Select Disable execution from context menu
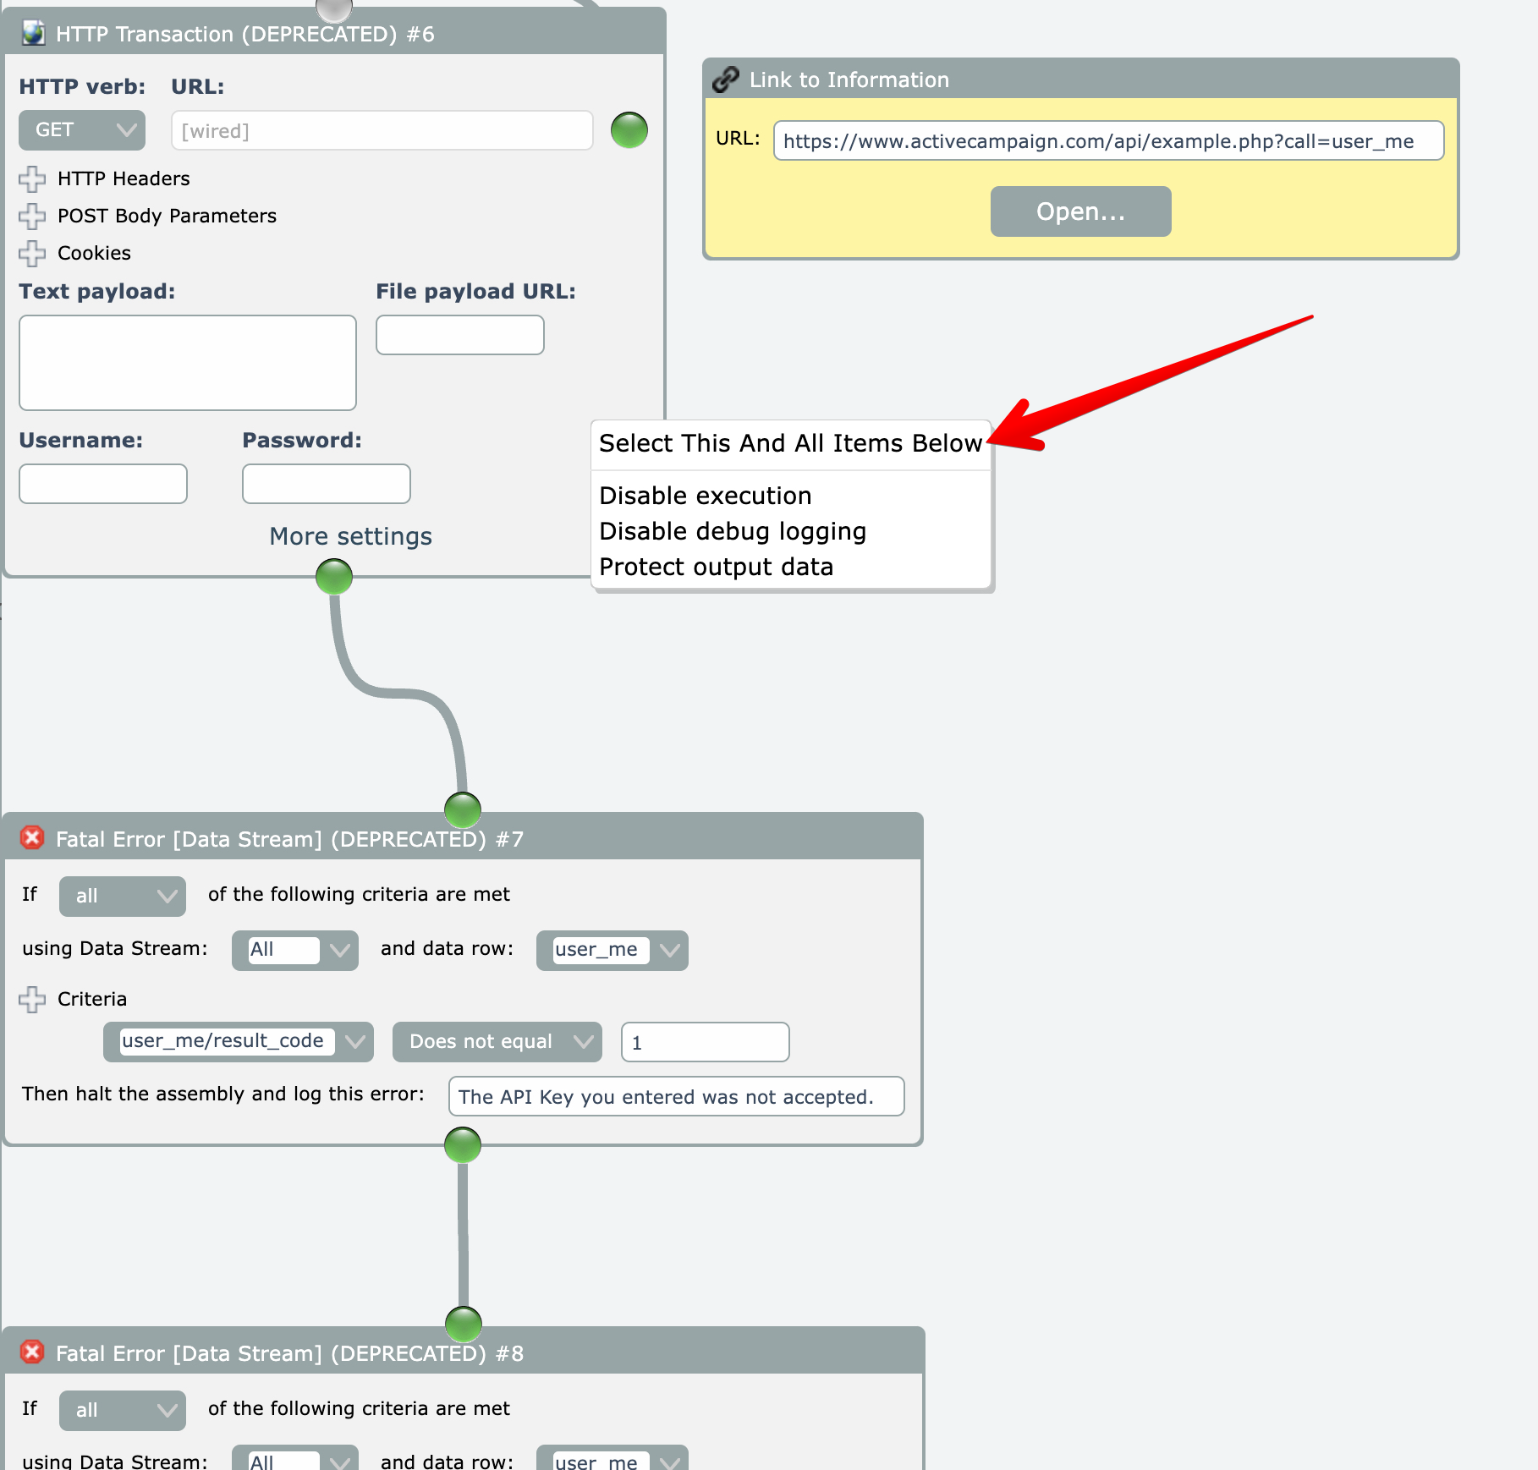The image size is (1538, 1470). tap(705, 496)
